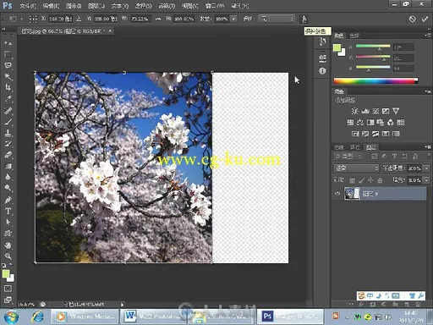Select the History Brush tool
Viewport: 433px width, 325px height.
8,144
